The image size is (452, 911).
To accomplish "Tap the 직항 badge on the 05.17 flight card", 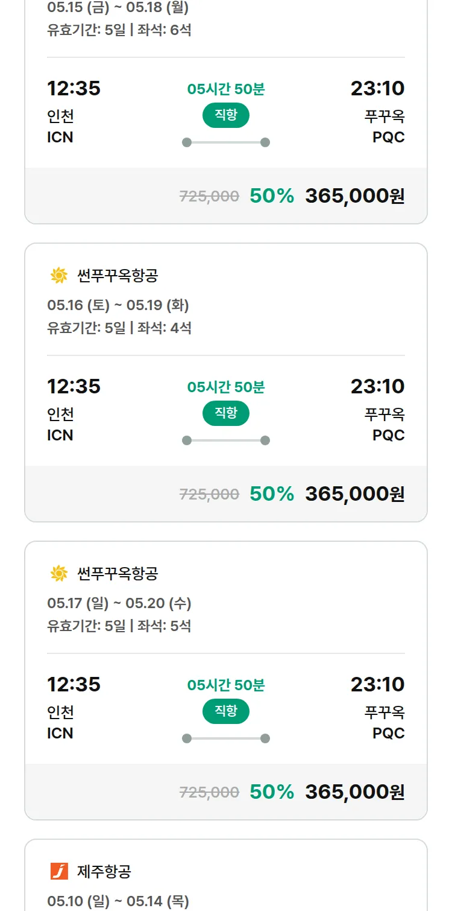I will click(x=226, y=711).
